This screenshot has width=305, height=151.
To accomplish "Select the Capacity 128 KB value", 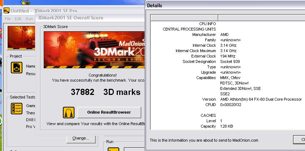I will pyautogui.click(x=227, y=126).
